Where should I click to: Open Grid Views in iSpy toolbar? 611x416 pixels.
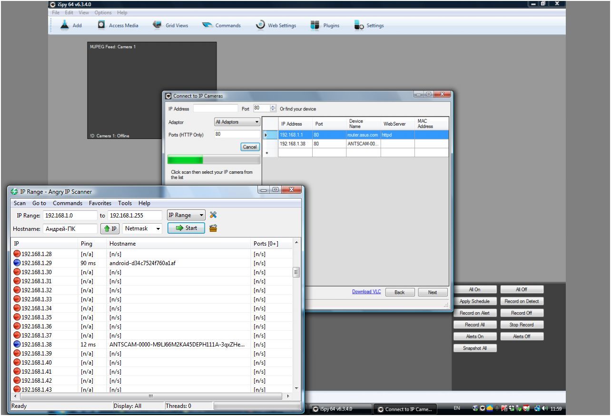(x=157, y=25)
